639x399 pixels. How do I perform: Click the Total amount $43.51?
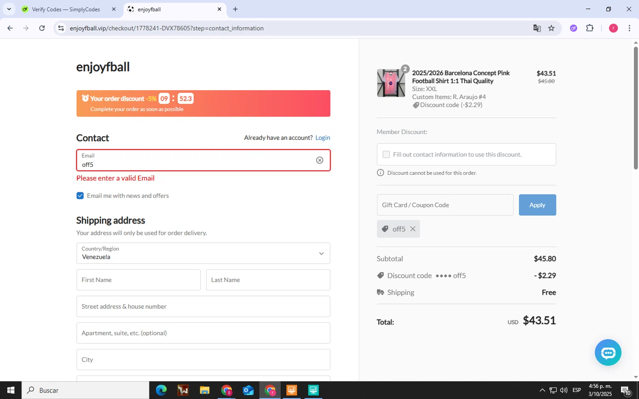click(x=539, y=320)
